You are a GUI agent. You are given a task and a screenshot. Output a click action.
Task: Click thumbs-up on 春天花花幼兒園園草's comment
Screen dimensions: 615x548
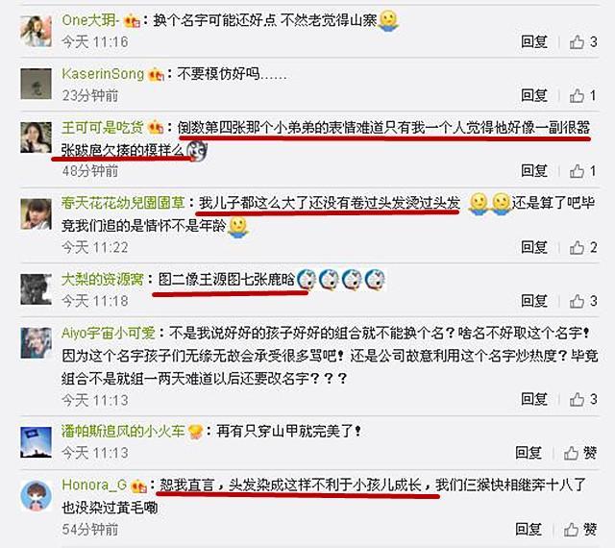pos(583,247)
